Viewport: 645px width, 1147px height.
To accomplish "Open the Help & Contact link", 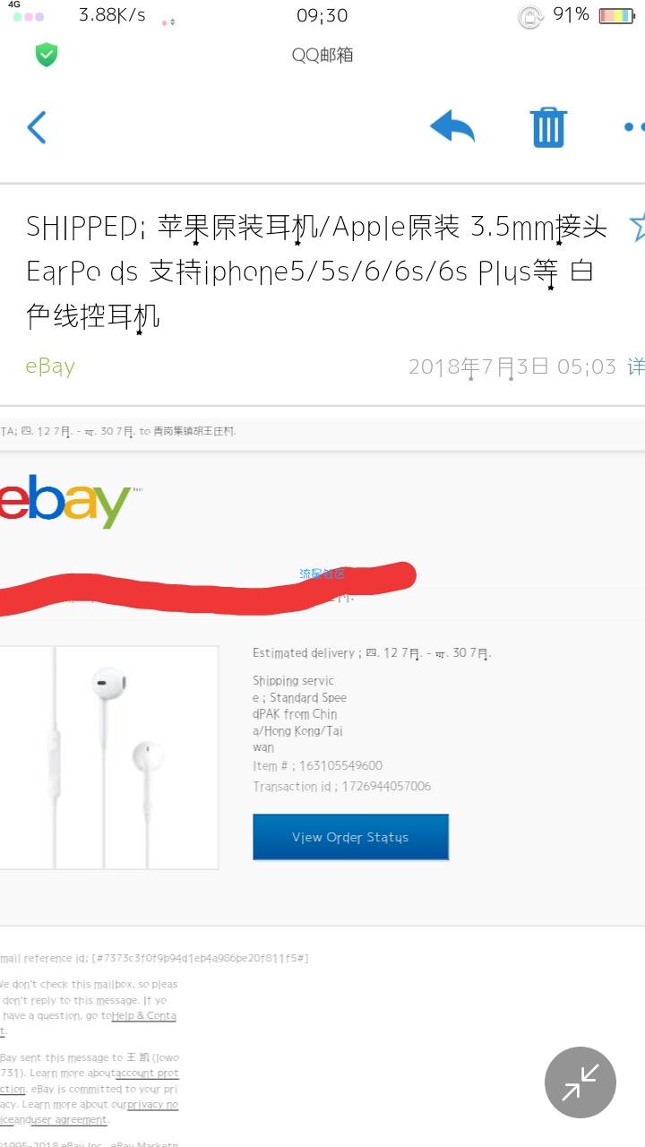I will (x=143, y=1015).
